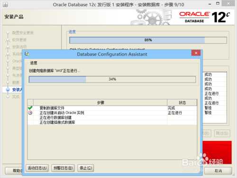Screen dimensions: 237x178
Task: Click the 86% installer progress bar
Action: [148, 40]
